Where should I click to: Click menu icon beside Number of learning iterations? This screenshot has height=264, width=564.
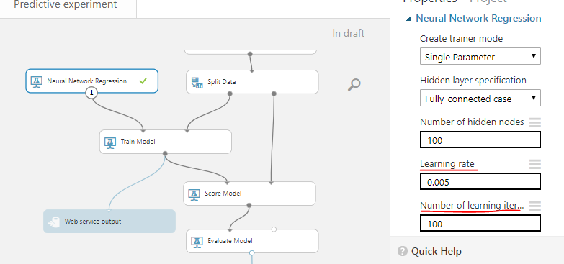pyautogui.click(x=535, y=206)
